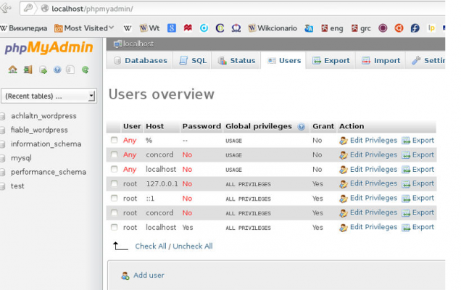Screen dimensions: 461x290
Task: Click the orange Ubuntu bookmark icon
Action: coord(399,28)
